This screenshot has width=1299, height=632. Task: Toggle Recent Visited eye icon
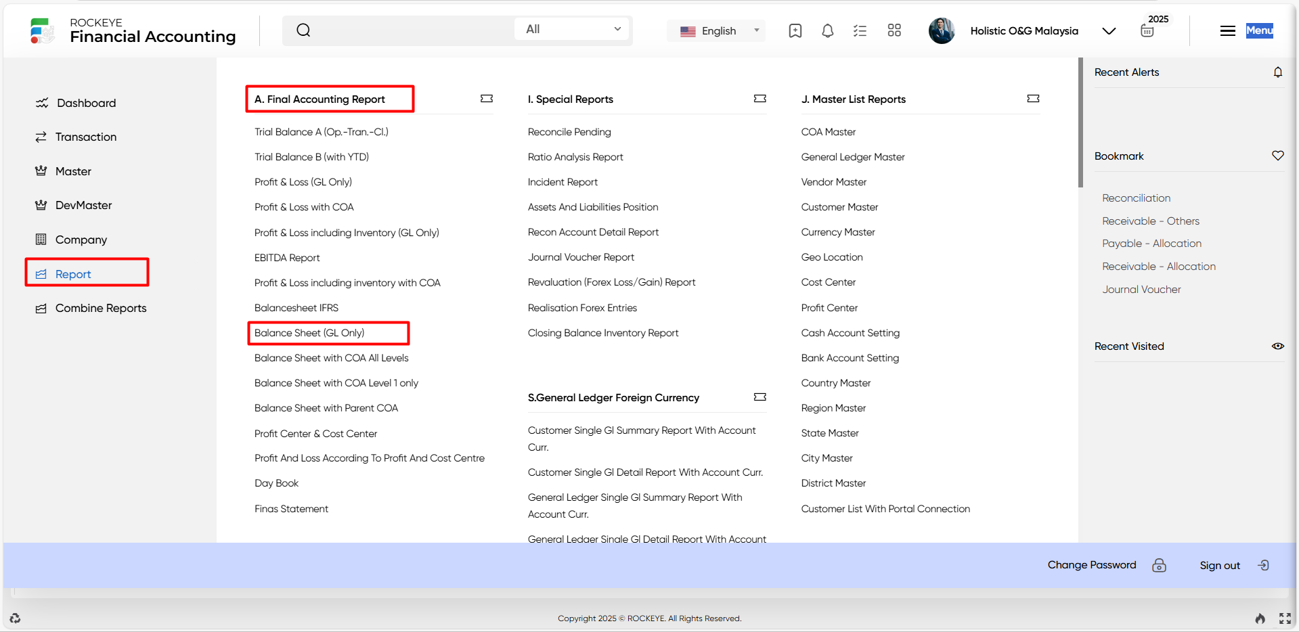point(1278,346)
